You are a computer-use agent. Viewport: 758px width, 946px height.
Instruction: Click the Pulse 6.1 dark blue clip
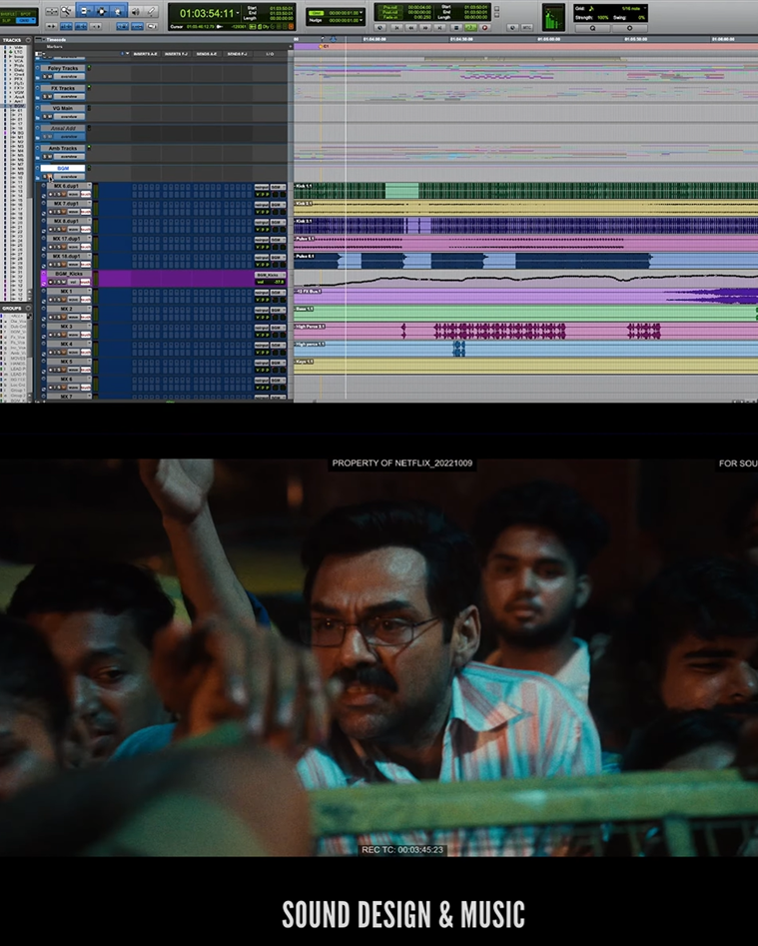(316, 261)
